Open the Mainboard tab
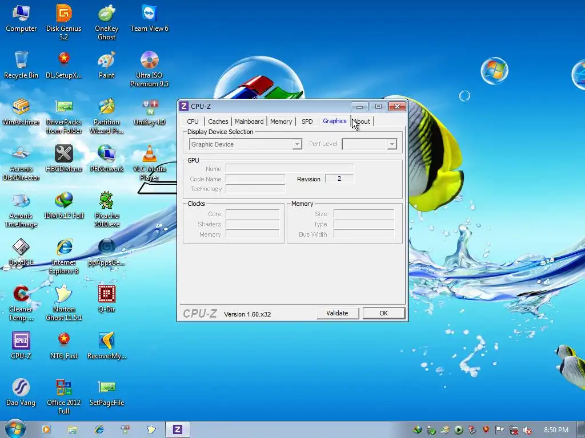Viewport: 585px width, 438px height. click(249, 121)
